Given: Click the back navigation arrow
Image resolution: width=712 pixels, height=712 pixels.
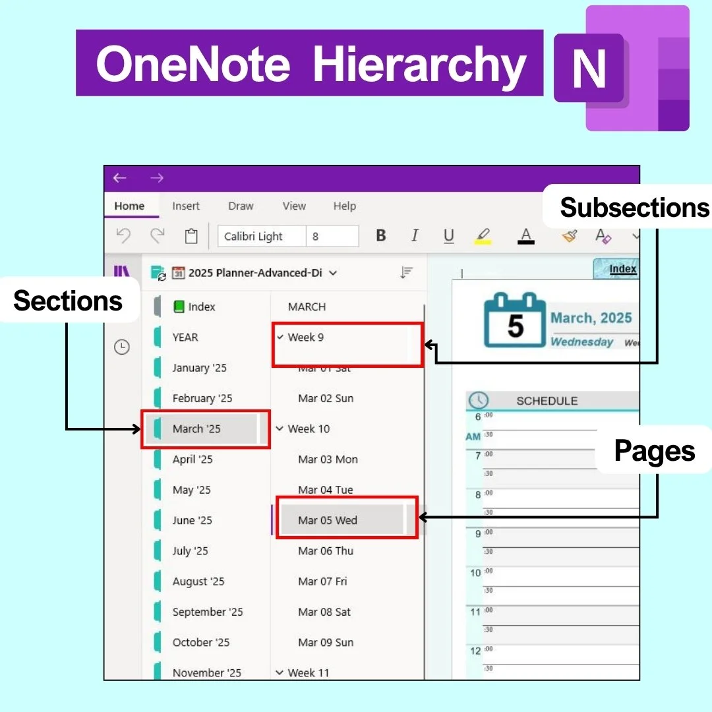Looking at the screenshot, I should click(x=120, y=178).
